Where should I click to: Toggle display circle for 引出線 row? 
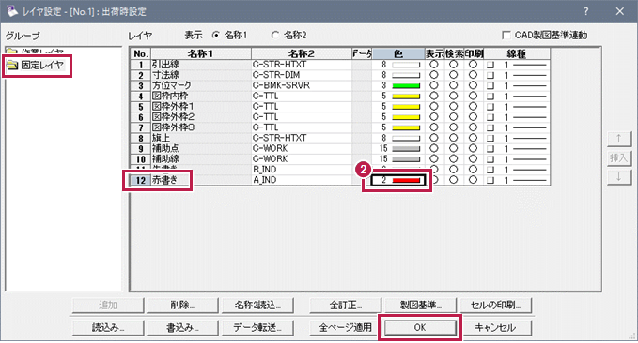[x=434, y=65]
